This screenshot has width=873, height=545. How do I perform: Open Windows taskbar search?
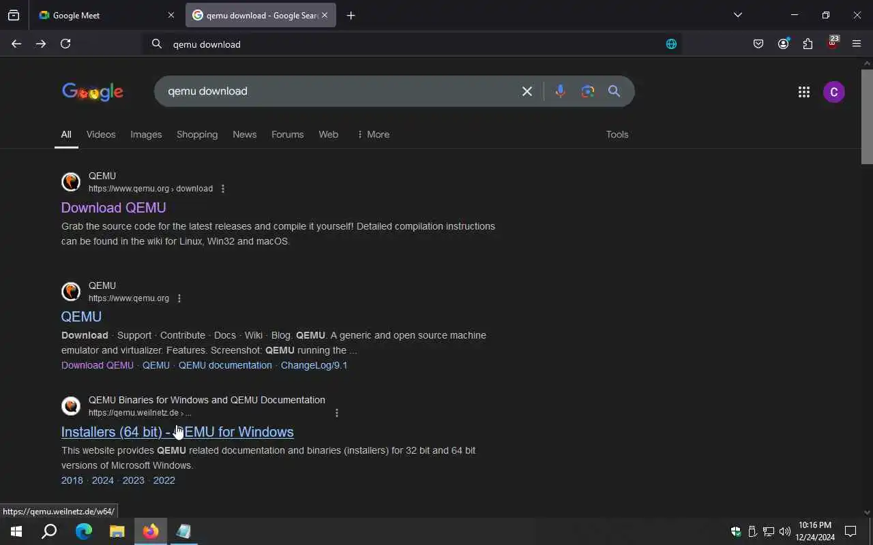(49, 531)
